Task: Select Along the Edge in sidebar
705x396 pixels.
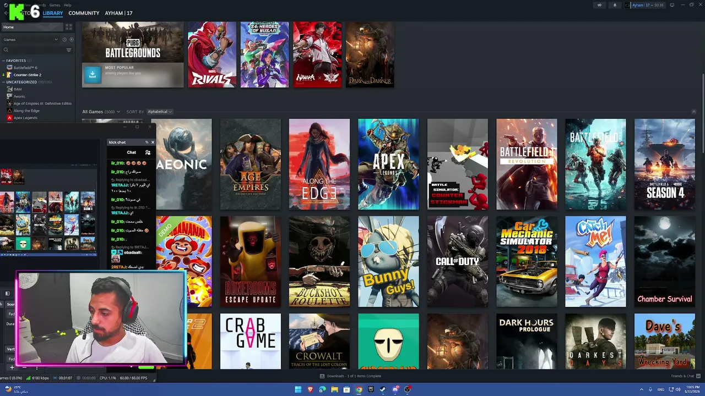Action: (x=26, y=111)
